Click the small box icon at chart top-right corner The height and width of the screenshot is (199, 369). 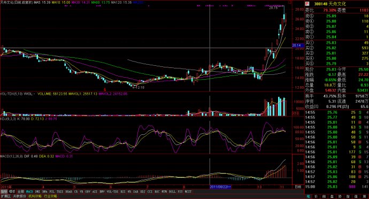click(290, 3)
